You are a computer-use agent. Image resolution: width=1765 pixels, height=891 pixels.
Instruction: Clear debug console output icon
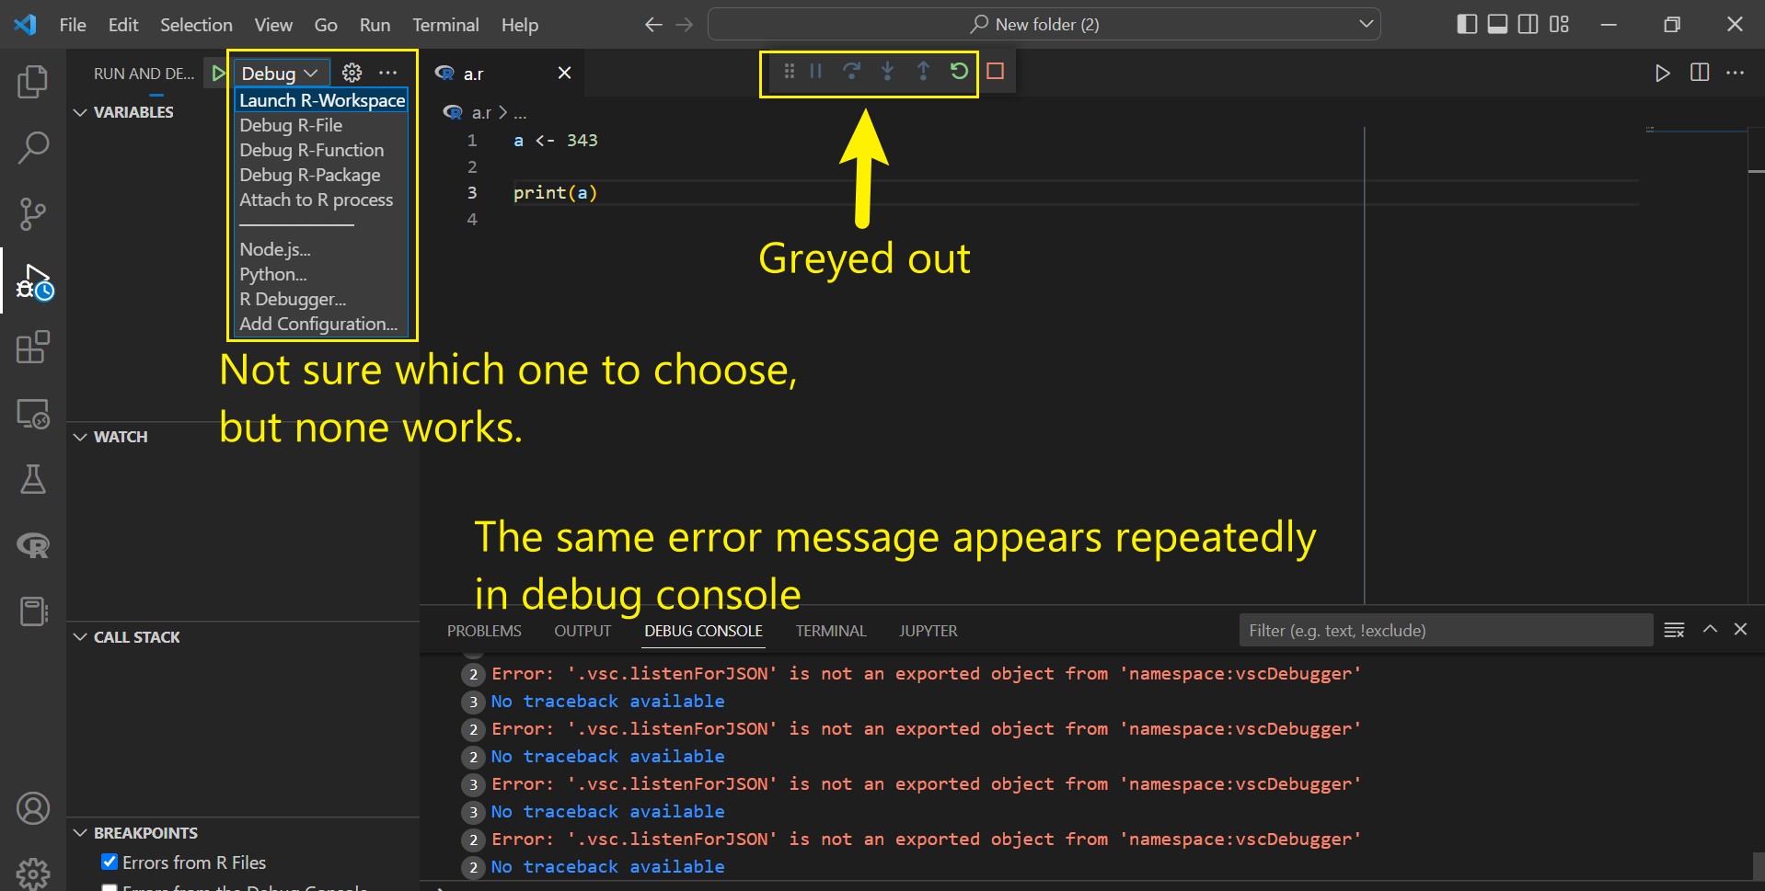(x=1674, y=630)
